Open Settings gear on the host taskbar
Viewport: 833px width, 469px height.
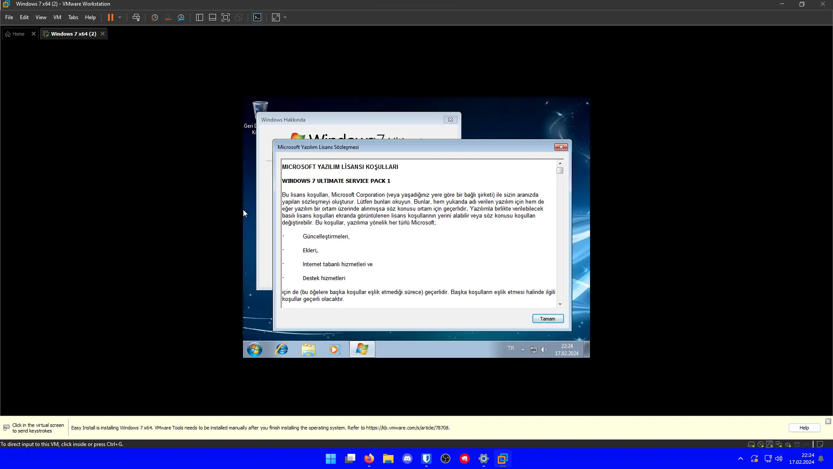pyautogui.click(x=484, y=459)
